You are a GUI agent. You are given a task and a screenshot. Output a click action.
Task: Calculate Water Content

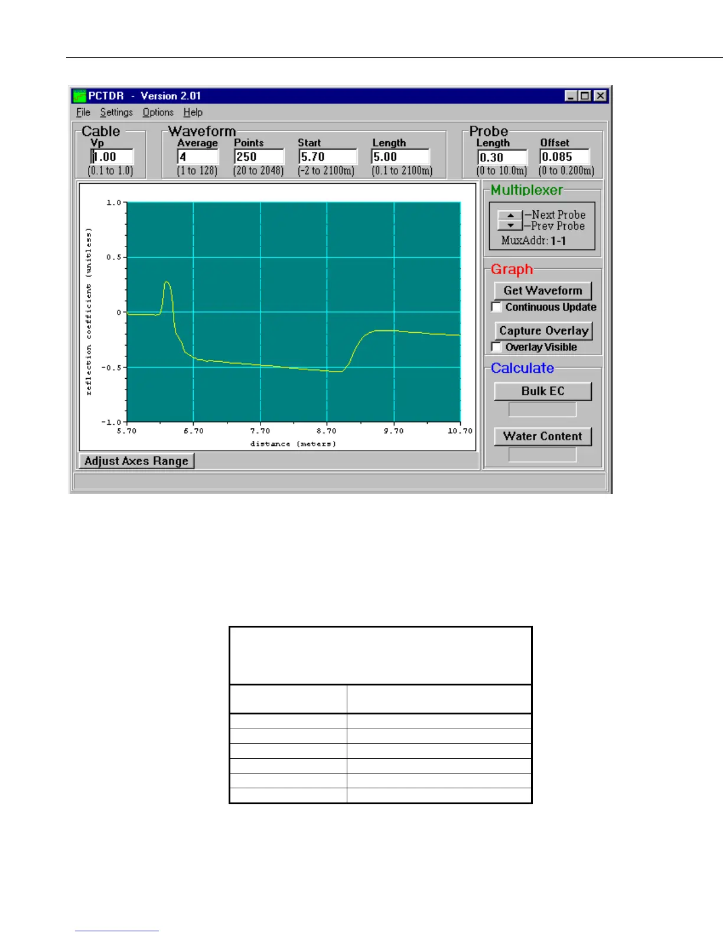click(x=543, y=436)
